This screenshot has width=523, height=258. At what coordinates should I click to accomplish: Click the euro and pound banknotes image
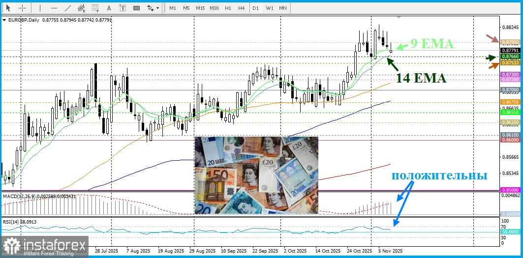tap(256, 175)
